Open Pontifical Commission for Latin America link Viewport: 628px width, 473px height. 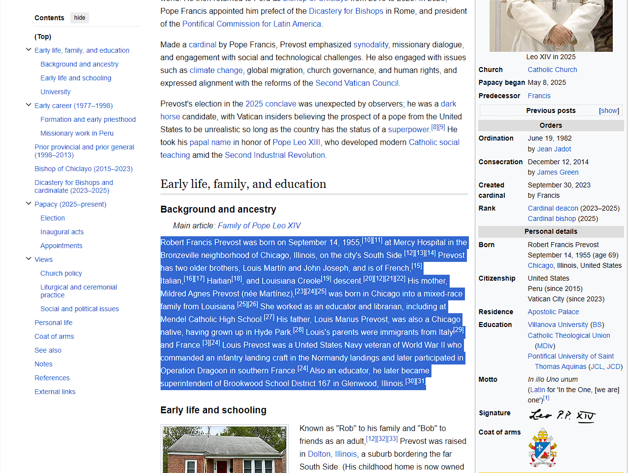click(x=252, y=24)
